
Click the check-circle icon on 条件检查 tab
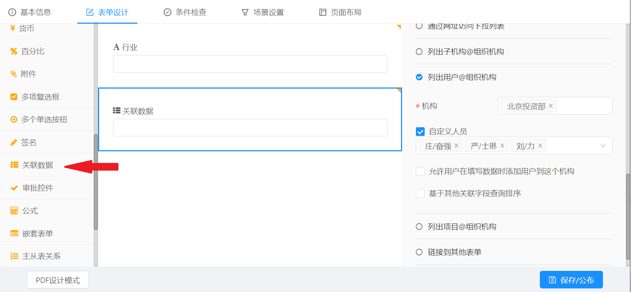tap(167, 12)
